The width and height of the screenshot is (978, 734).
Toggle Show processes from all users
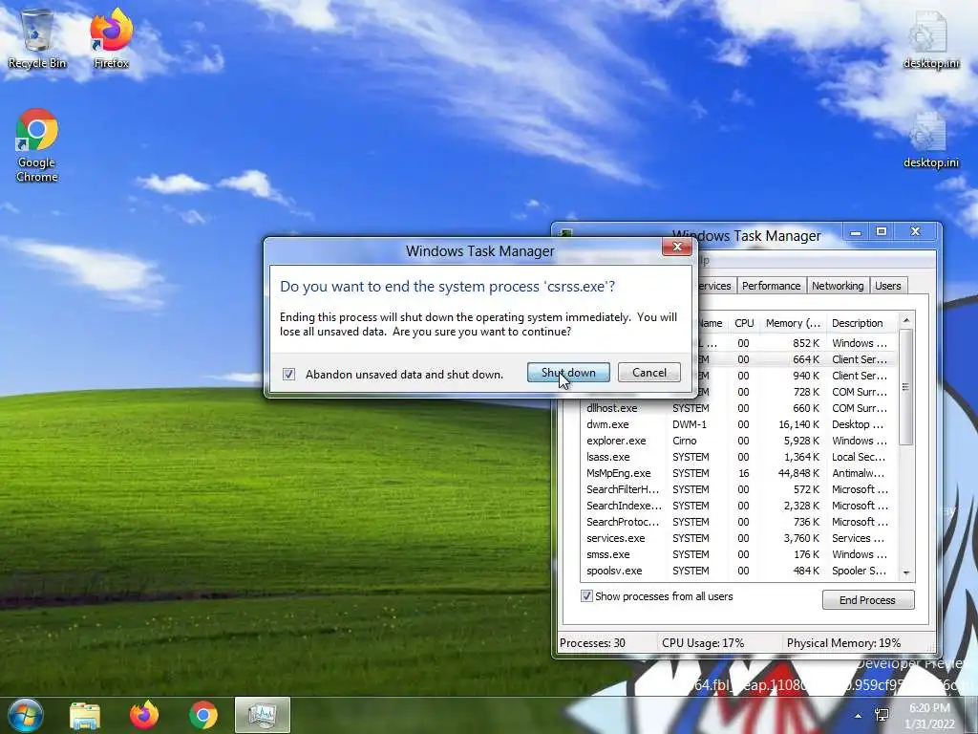point(586,596)
